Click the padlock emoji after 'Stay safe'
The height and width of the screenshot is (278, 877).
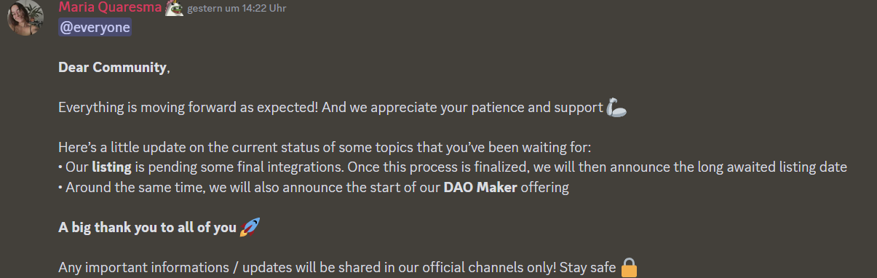coord(630,268)
